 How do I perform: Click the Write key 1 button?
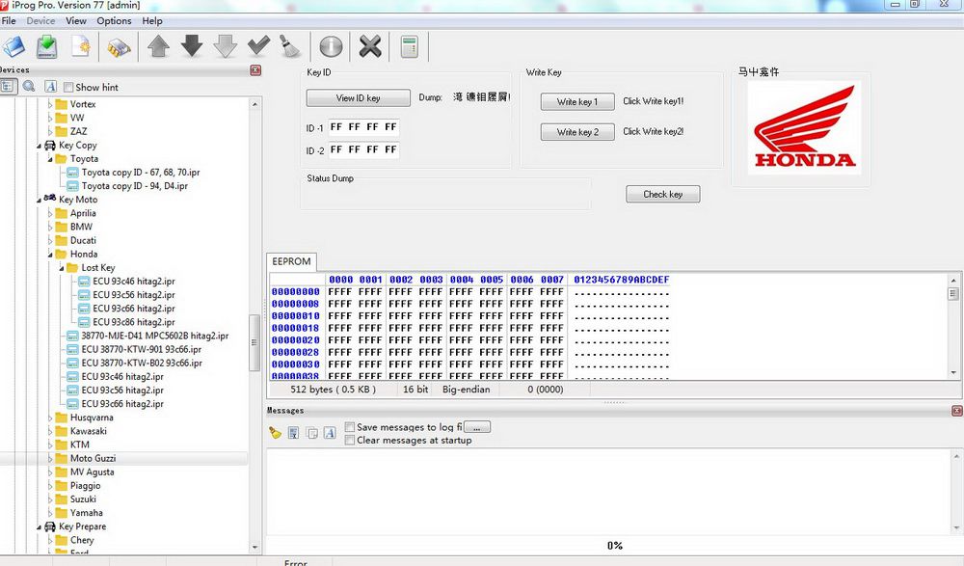pyautogui.click(x=576, y=101)
